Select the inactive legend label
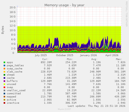This screenshot has width=129, height=112. 13,103
